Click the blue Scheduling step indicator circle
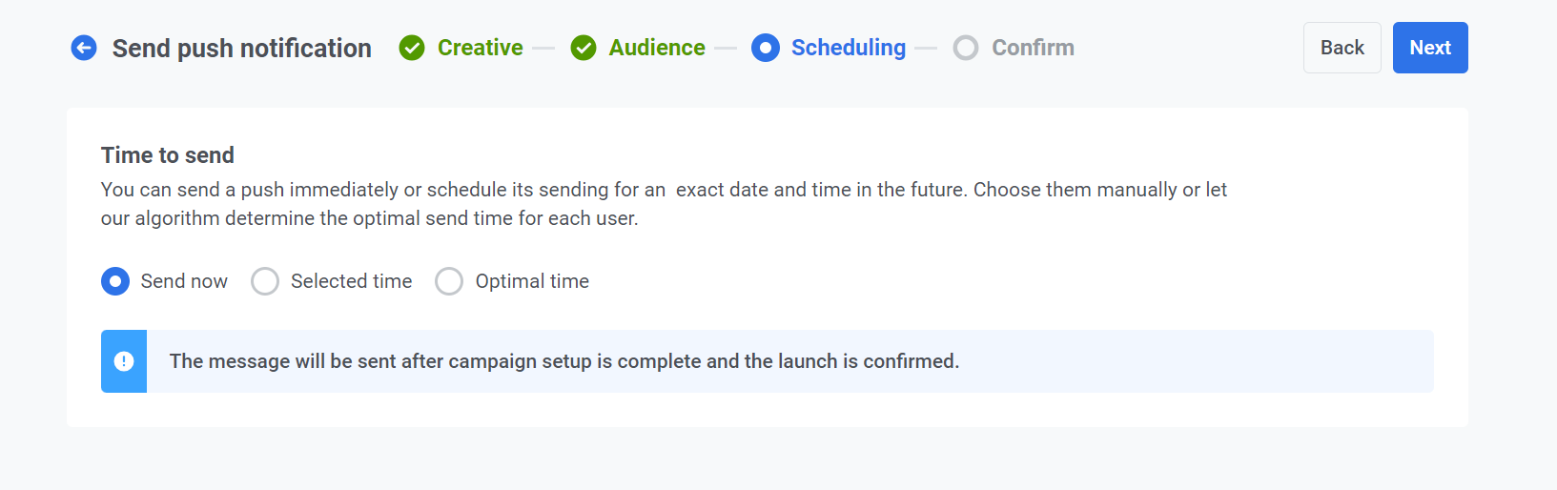The height and width of the screenshot is (490, 1557). [765, 48]
